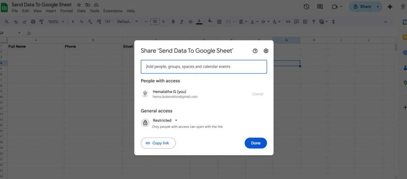Toggle bold formatting
Viewport: 407px width, 179px height.
coord(173,21)
